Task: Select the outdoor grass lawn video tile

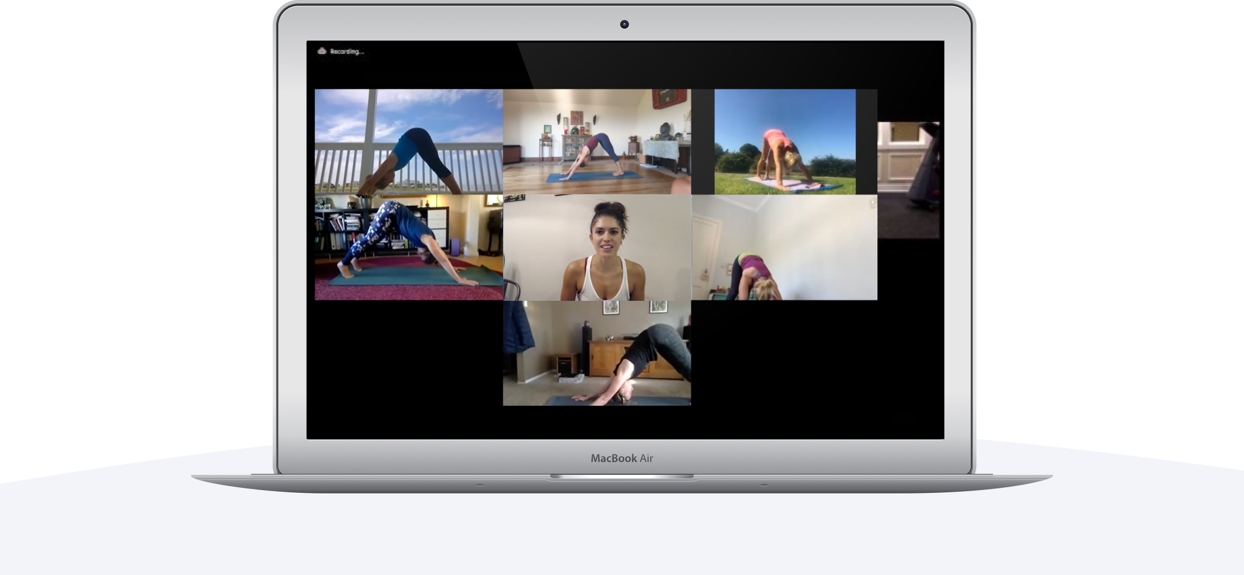Action: 785,142
